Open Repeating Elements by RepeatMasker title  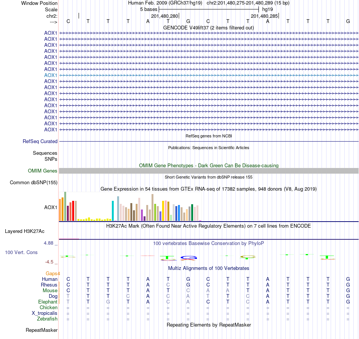coord(209,325)
